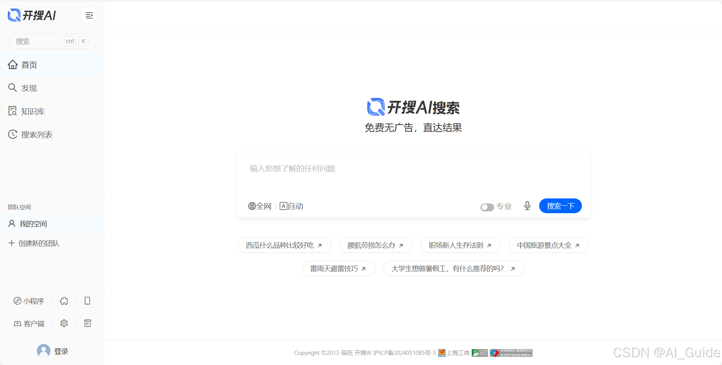Click the user avatar icon
The height and width of the screenshot is (365, 722).
point(43,351)
